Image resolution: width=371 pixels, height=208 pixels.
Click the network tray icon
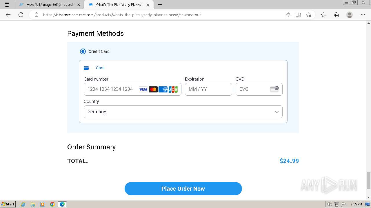337,204
